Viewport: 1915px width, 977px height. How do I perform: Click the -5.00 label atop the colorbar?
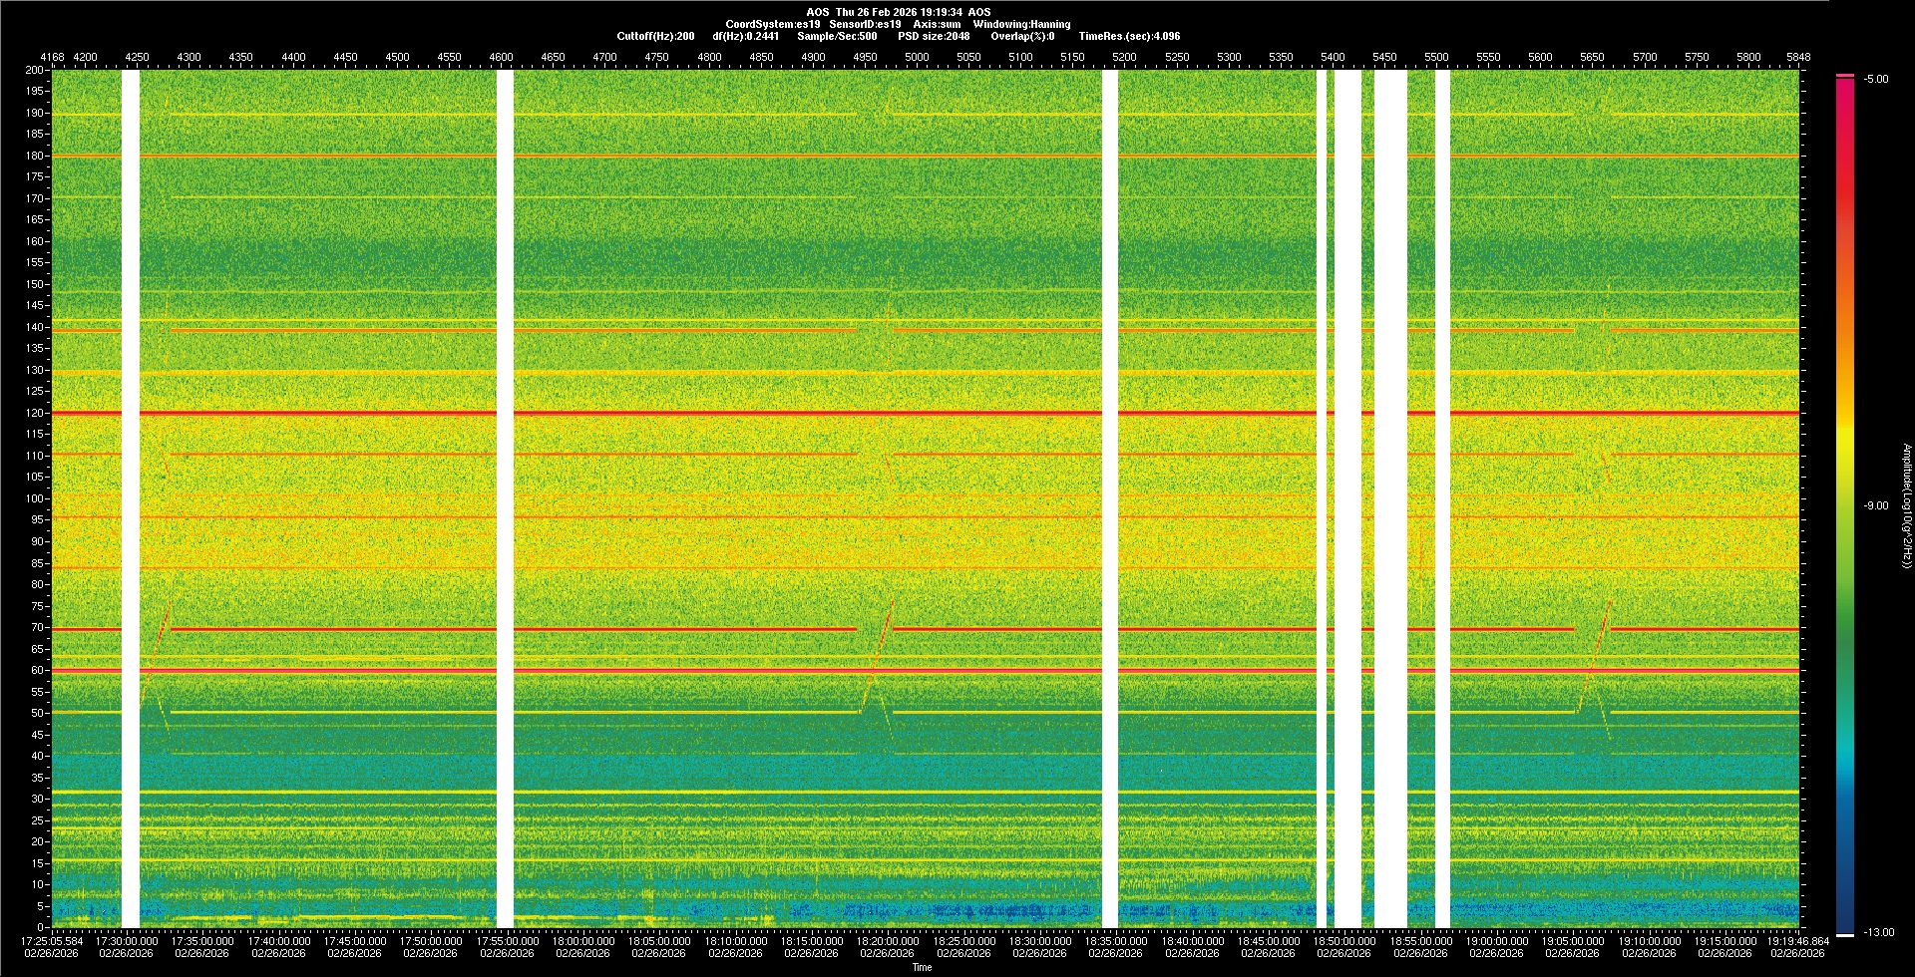1876,79
